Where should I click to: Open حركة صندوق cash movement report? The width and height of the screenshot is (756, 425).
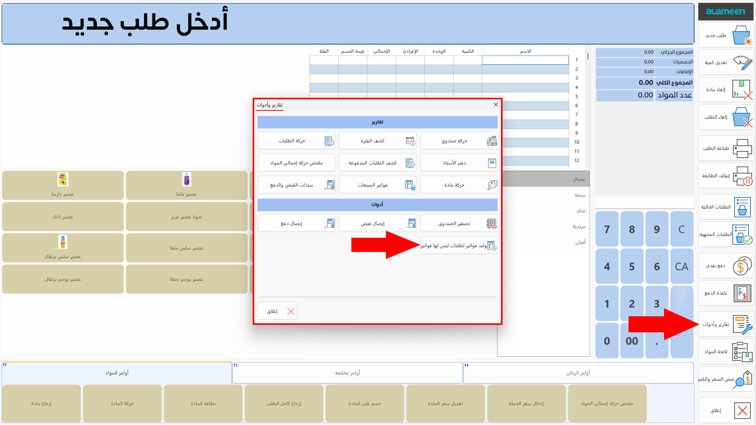[459, 141]
